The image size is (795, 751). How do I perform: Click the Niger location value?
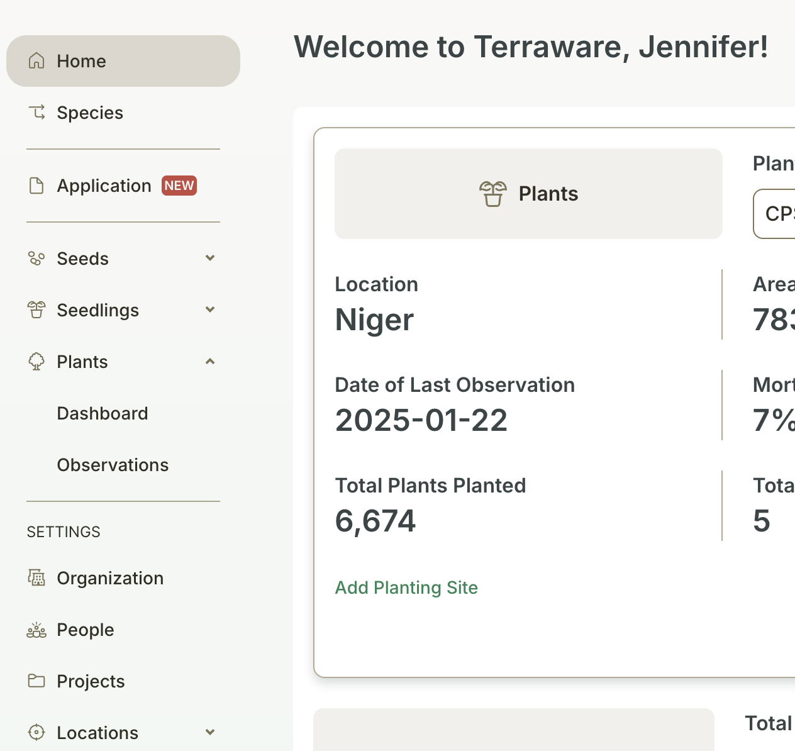(374, 320)
